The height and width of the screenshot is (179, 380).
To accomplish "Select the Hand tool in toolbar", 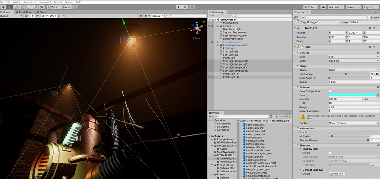I will point(3,7).
